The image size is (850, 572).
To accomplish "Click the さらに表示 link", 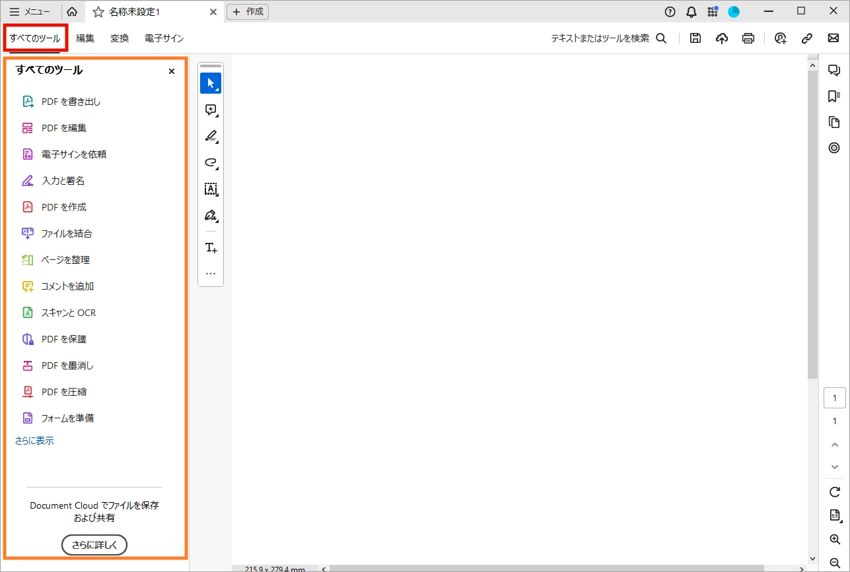I will [x=34, y=441].
